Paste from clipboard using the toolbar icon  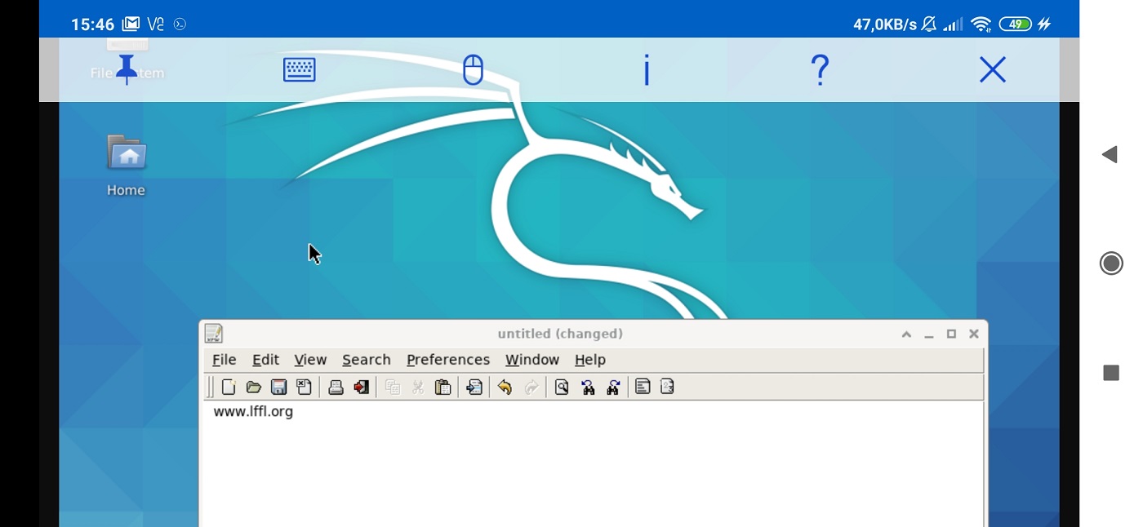tap(443, 387)
